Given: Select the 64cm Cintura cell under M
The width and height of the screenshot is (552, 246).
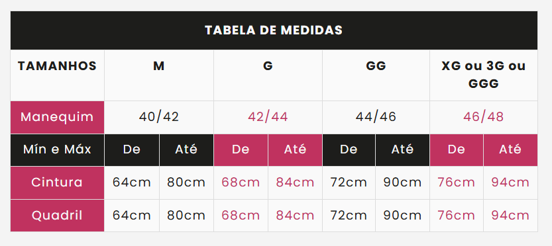Looking at the screenshot, I should click(132, 183).
